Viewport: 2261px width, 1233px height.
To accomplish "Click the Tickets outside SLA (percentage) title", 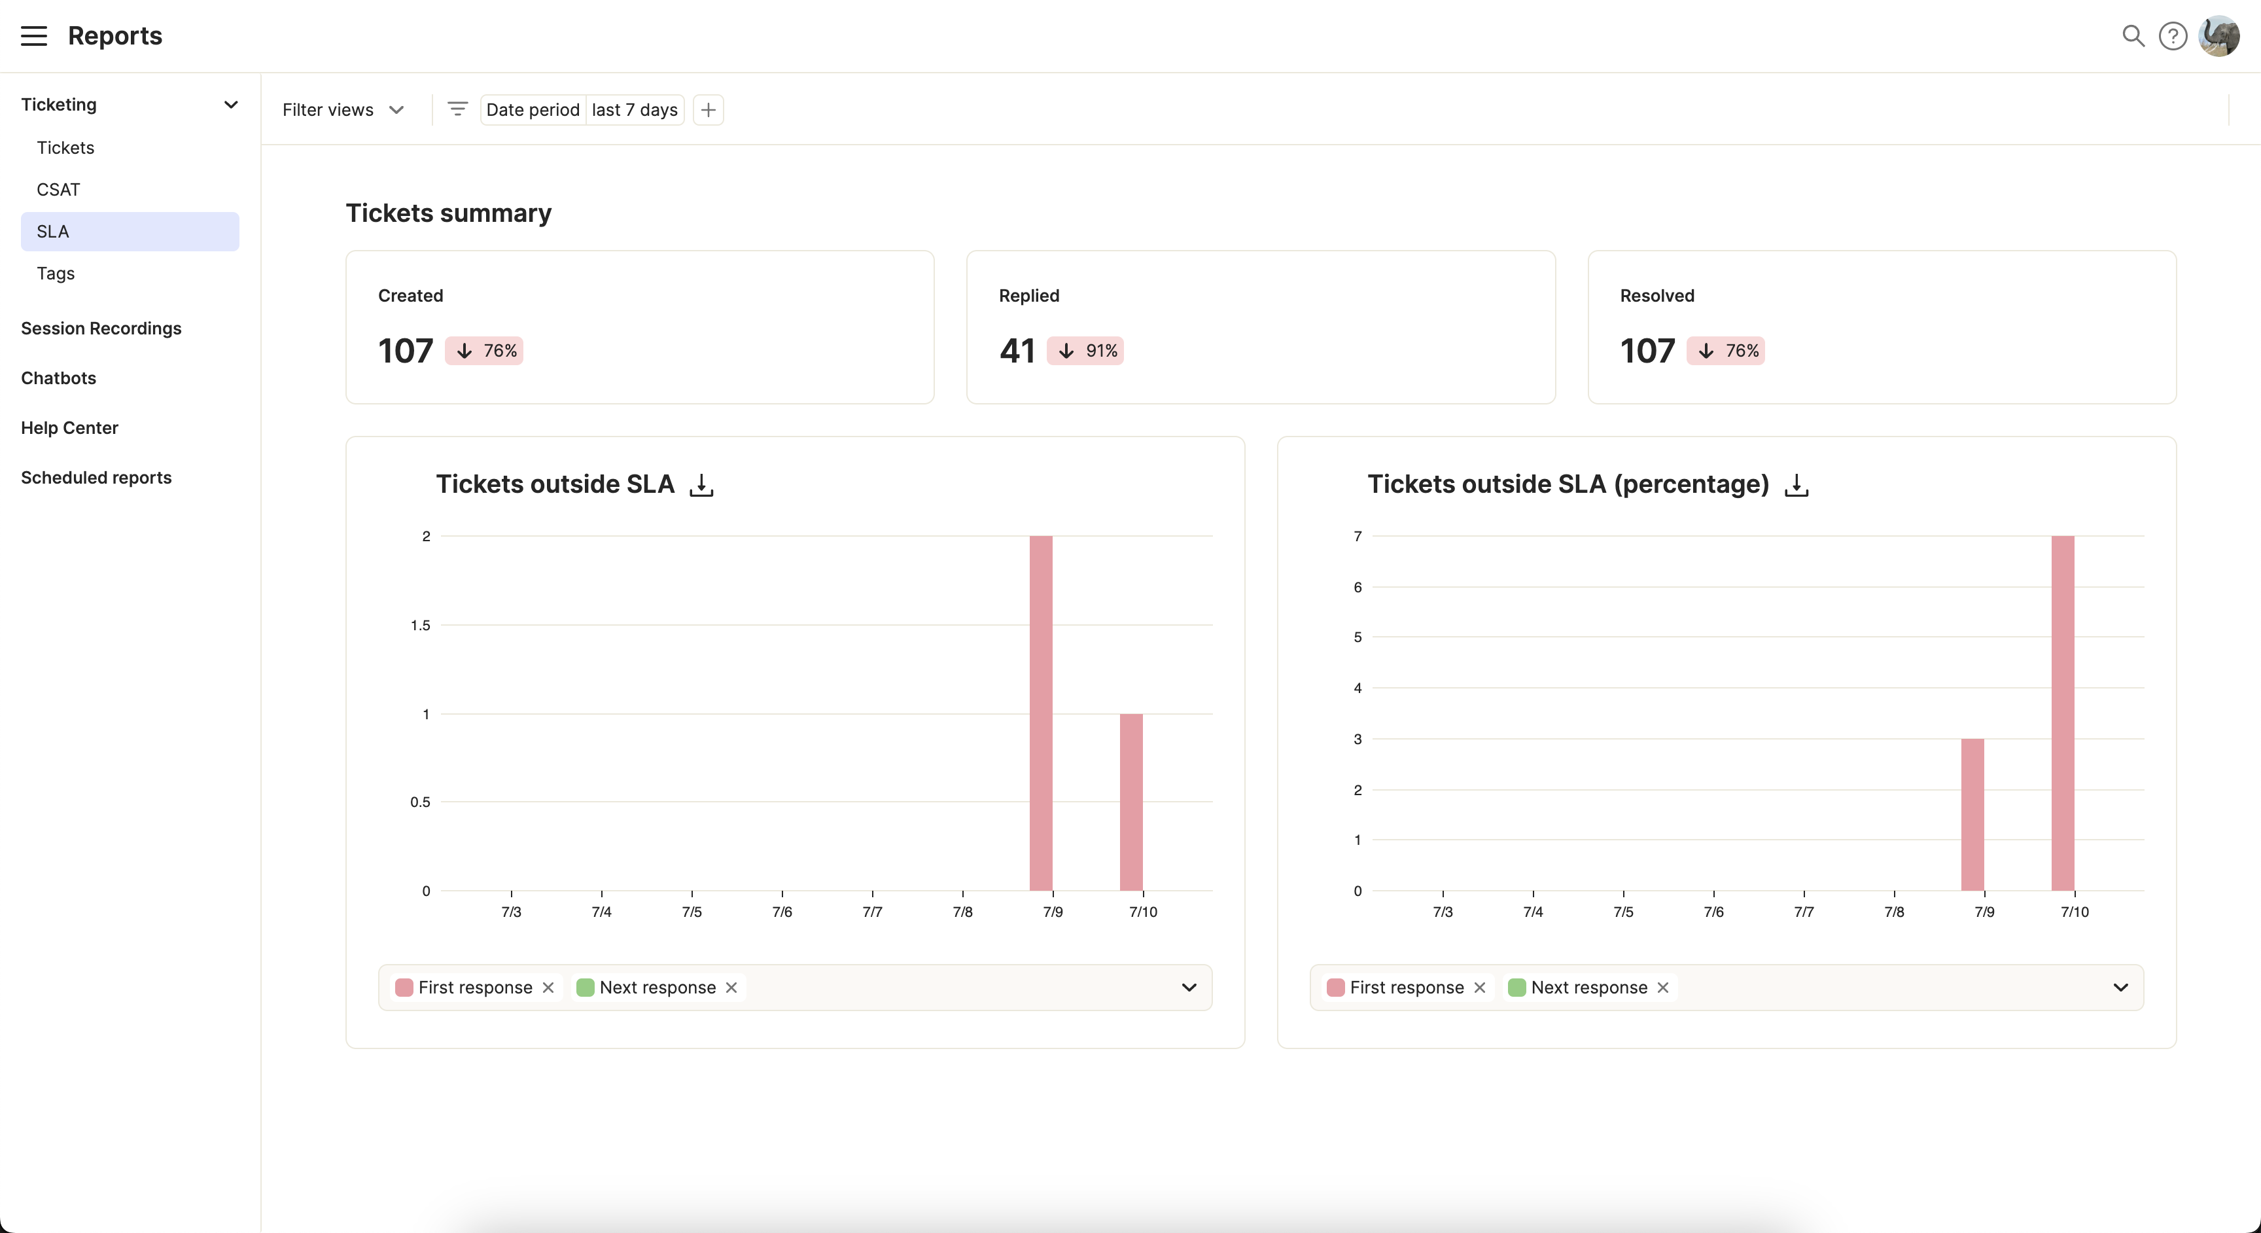I will pyautogui.click(x=1568, y=485).
